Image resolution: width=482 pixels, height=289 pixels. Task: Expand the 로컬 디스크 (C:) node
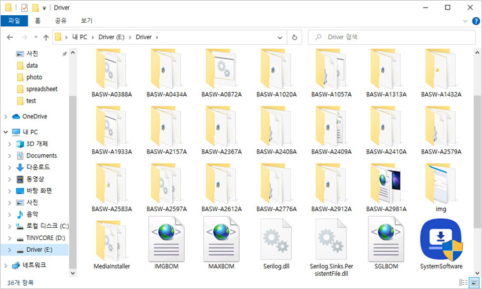click(10, 226)
